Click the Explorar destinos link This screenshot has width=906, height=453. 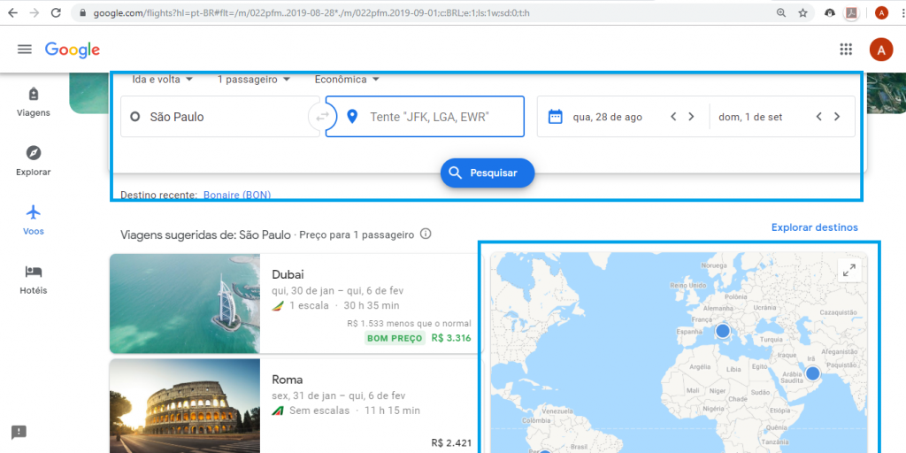815,227
